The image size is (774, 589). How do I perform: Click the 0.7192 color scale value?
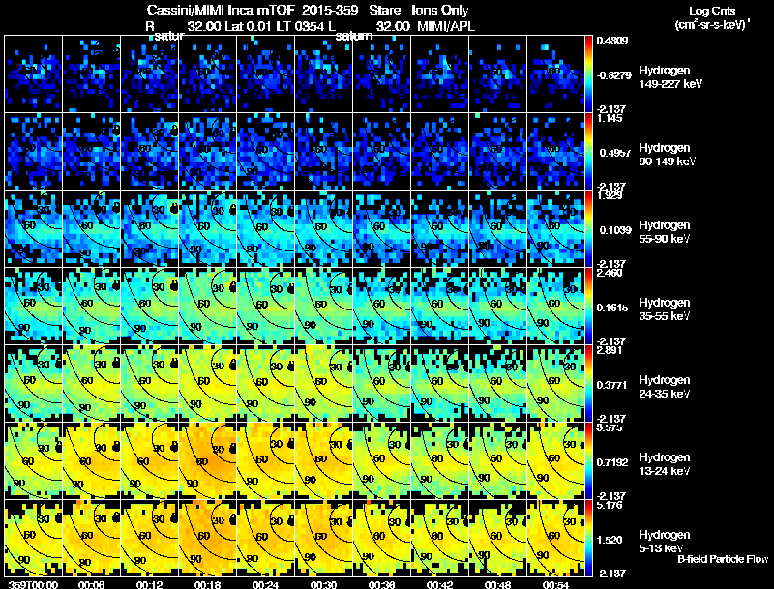612,462
